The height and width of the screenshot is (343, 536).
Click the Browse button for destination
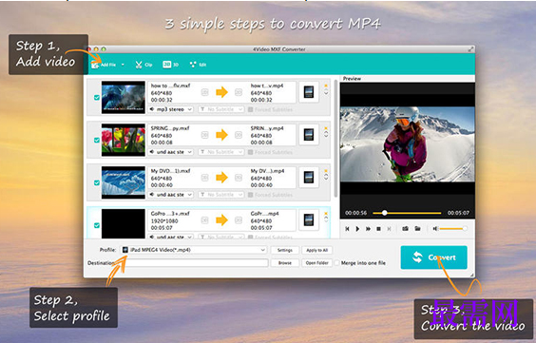[x=285, y=263]
